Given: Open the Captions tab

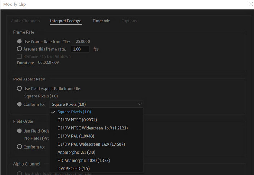Looking at the screenshot, I should tap(129, 21).
